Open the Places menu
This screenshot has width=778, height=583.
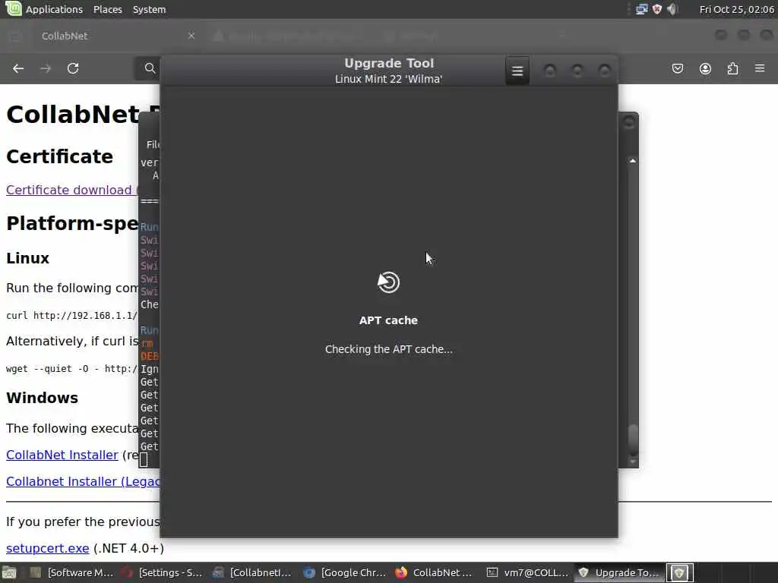pyautogui.click(x=108, y=9)
